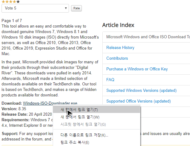Choose 다른 이름으로 링크 저장(K) menu entry
Viewport: 190px width, 146px height.
coord(97,135)
